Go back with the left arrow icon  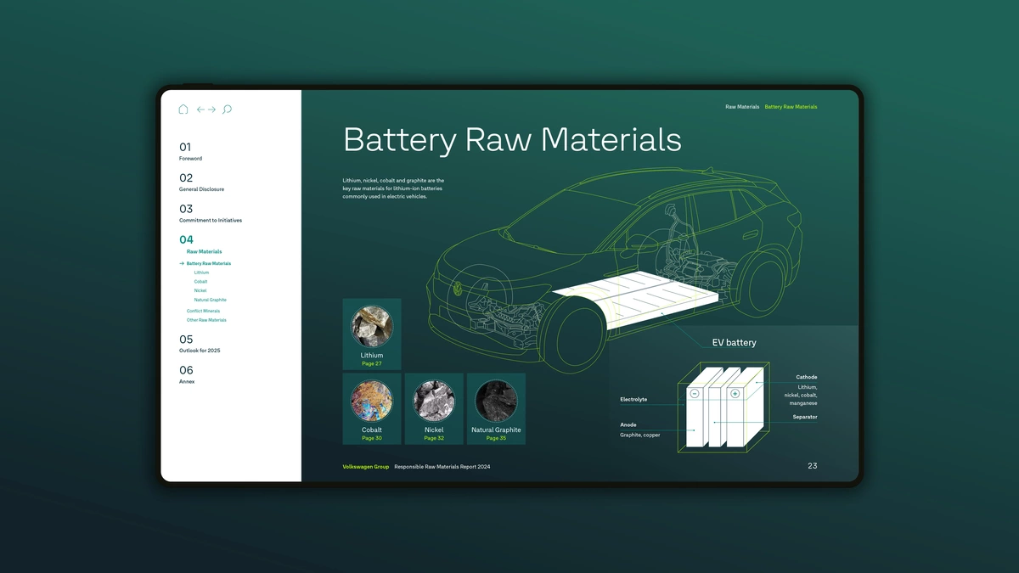pos(201,110)
